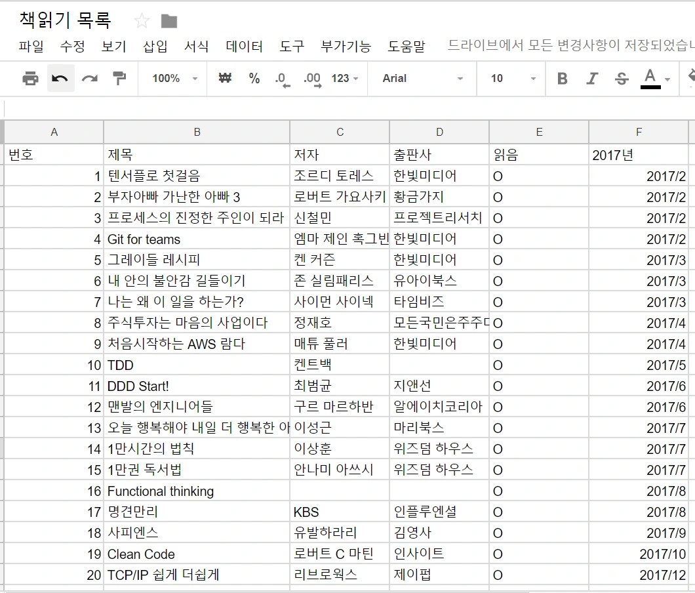The width and height of the screenshot is (695, 593).
Task: Select the Paint format tool
Action: coord(119,78)
